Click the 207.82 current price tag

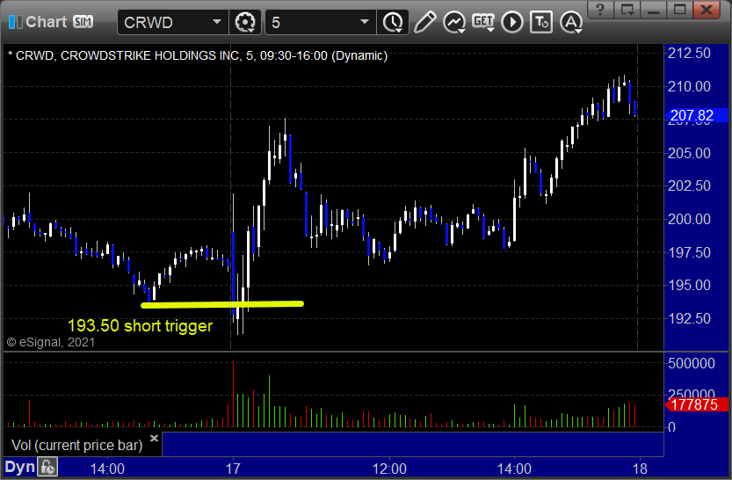point(696,115)
